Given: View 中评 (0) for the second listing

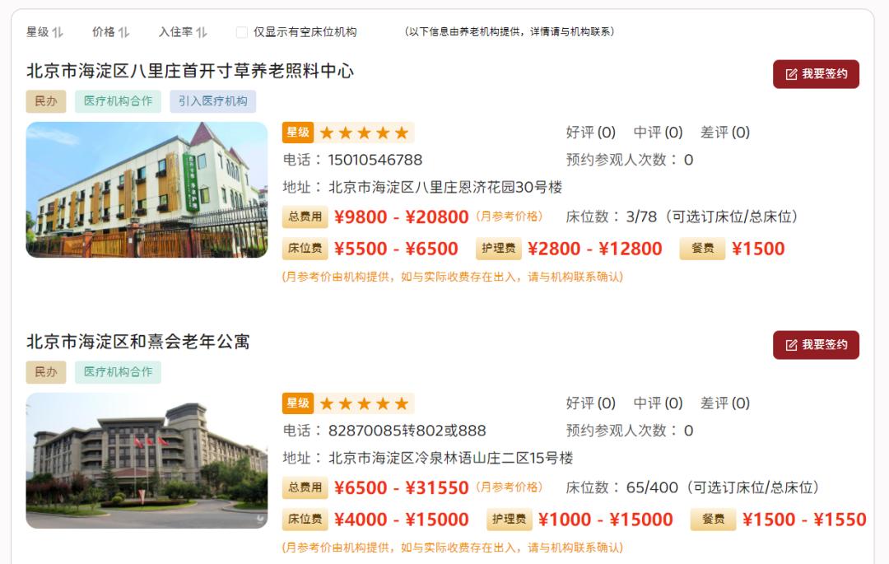Looking at the screenshot, I should (658, 403).
